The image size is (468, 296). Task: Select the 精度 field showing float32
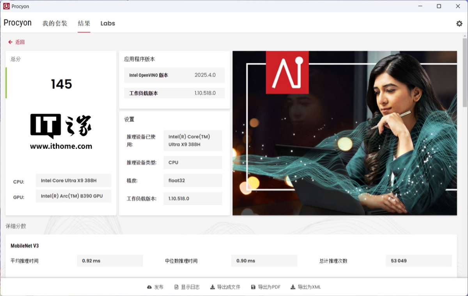point(193,180)
